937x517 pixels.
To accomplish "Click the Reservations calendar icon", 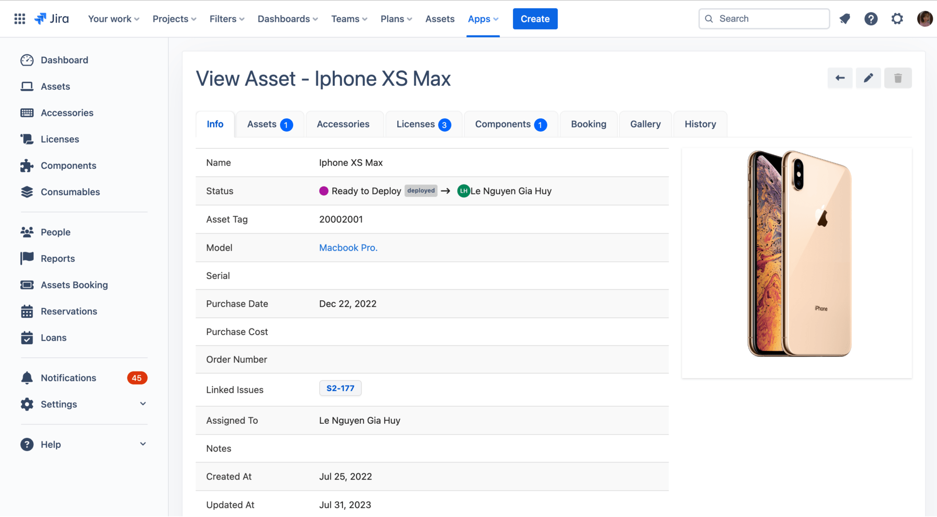I will [x=27, y=311].
